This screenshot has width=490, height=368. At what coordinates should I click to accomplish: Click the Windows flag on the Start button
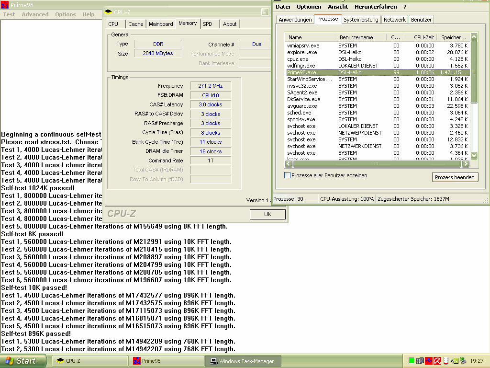9,361
